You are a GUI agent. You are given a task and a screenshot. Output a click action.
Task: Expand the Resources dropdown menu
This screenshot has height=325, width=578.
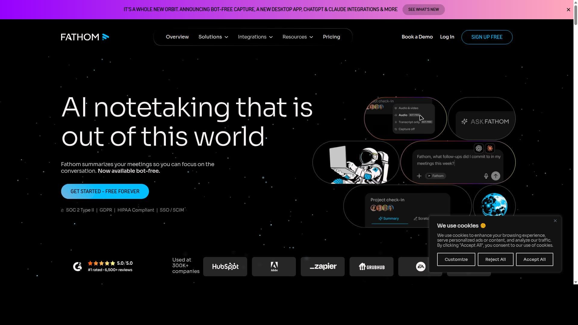[x=298, y=37]
